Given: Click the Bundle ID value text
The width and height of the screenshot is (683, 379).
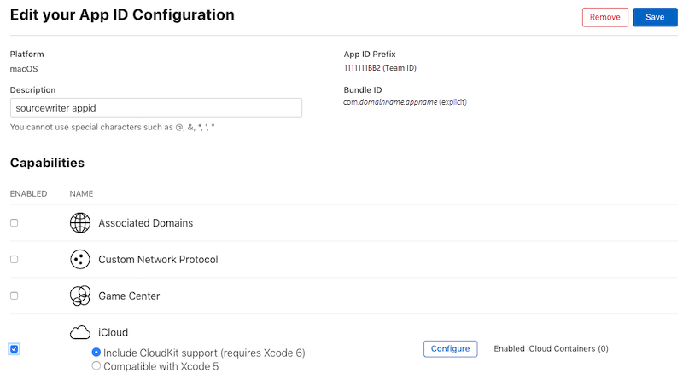Looking at the screenshot, I should tap(405, 102).
